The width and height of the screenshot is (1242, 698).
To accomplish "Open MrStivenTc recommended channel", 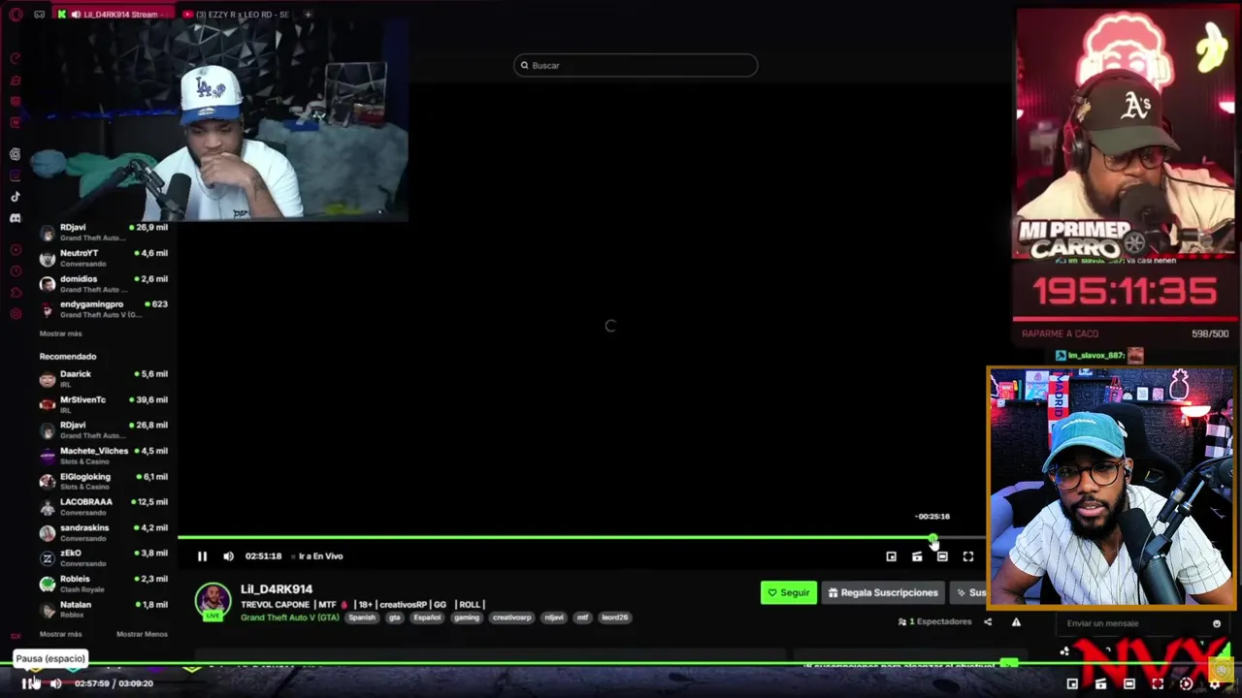I will tap(103, 404).
